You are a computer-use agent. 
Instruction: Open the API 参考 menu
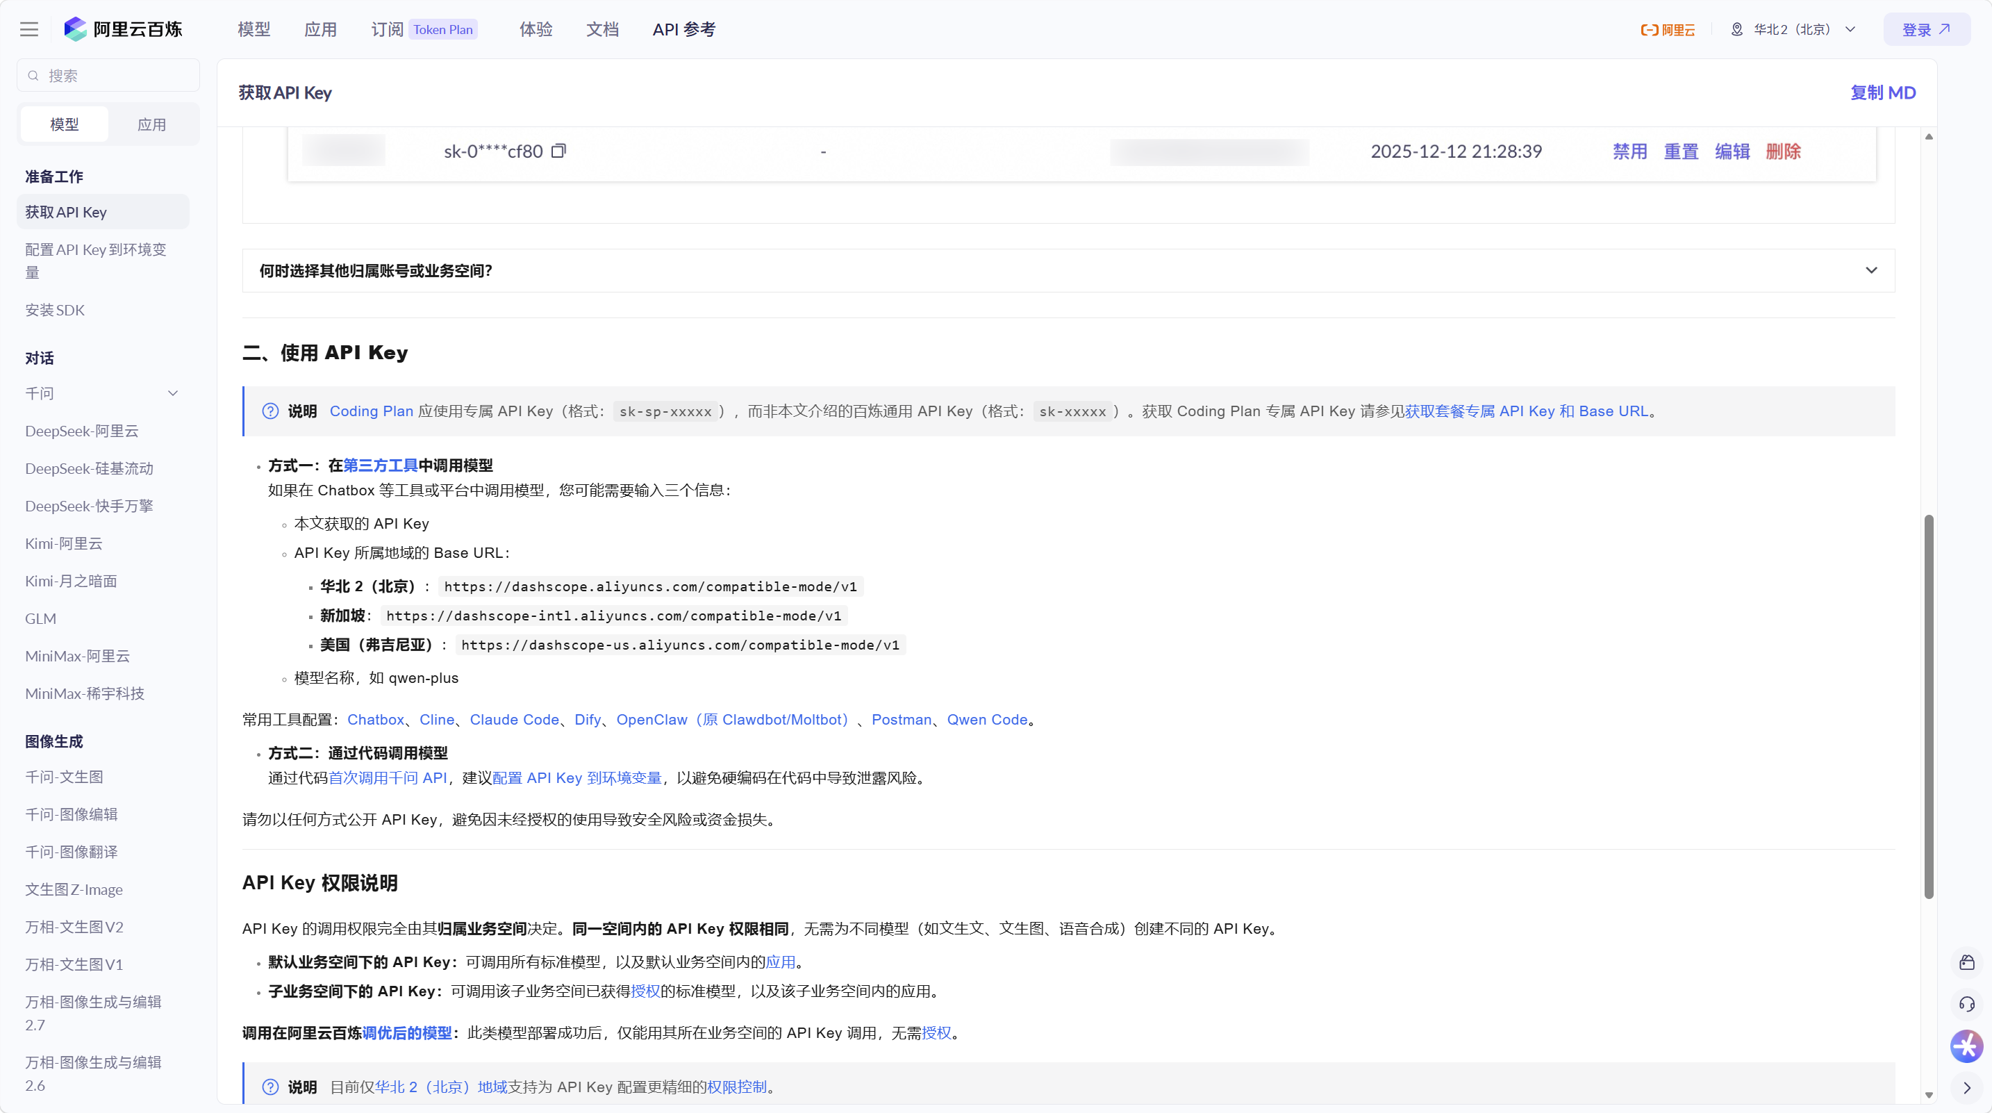point(683,29)
